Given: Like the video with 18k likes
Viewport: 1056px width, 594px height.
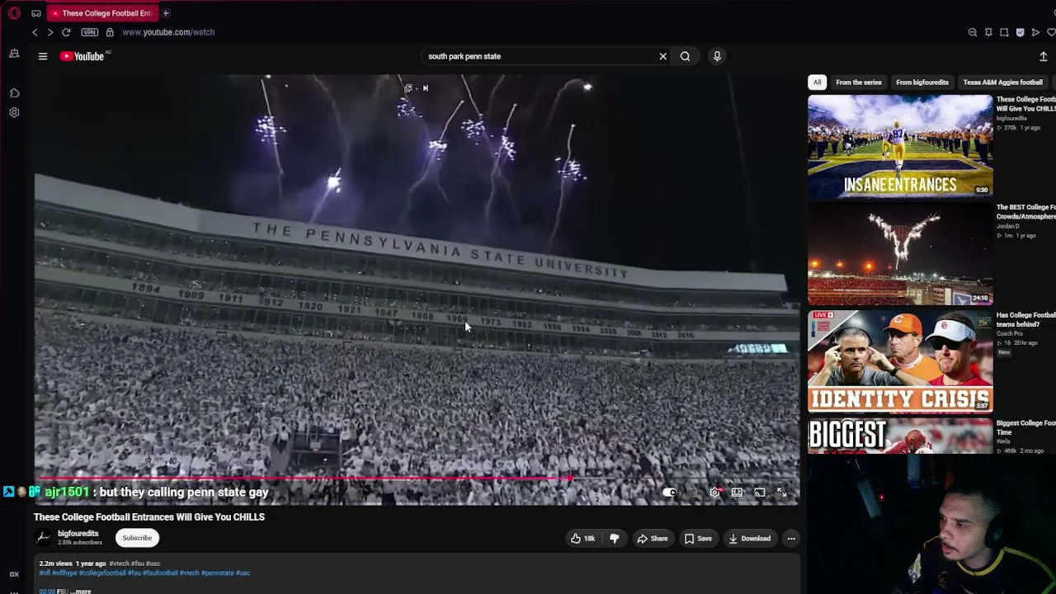Looking at the screenshot, I should click(582, 539).
